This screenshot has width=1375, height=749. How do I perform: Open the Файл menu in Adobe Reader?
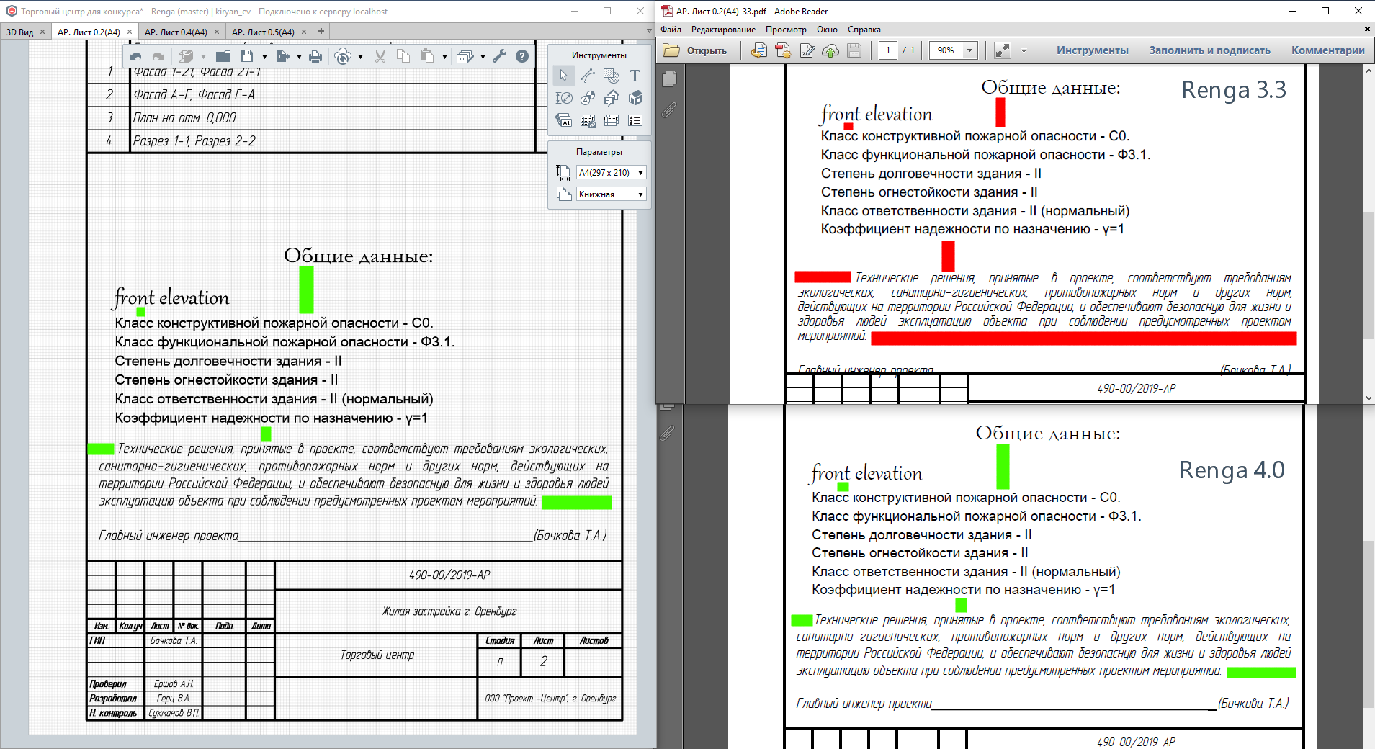click(671, 30)
